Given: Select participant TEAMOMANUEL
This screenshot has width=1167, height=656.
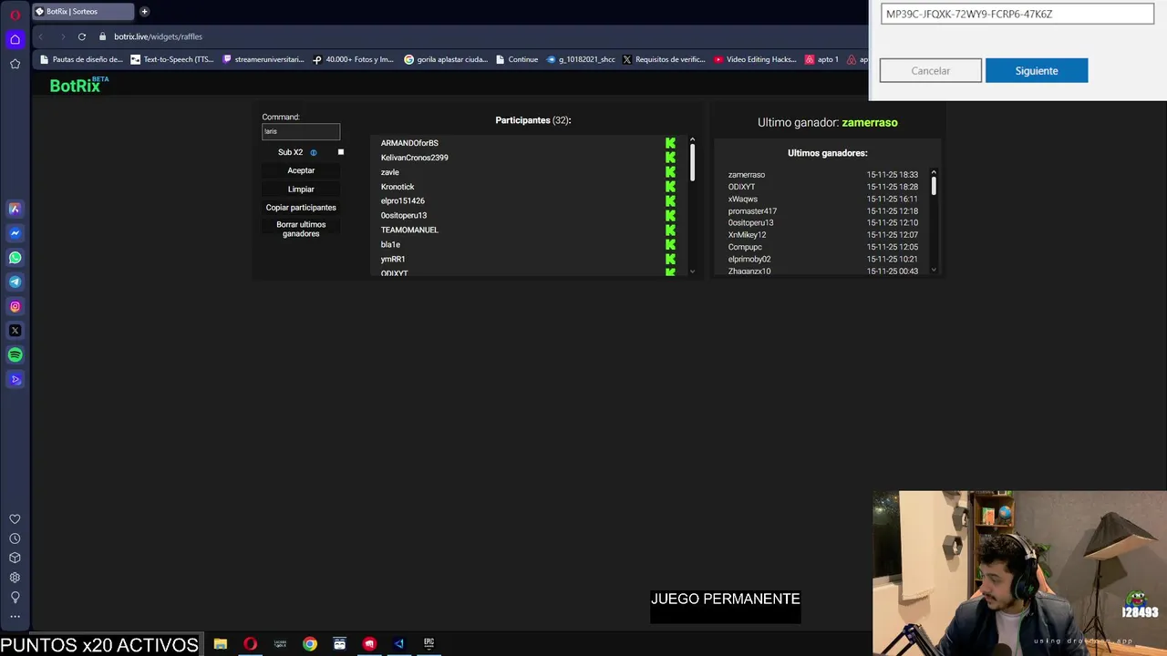Looking at the screenshot, I should [x=409, y=230].
